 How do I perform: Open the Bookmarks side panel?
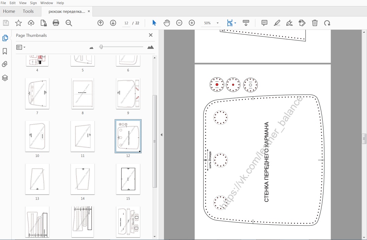[5, 51]
